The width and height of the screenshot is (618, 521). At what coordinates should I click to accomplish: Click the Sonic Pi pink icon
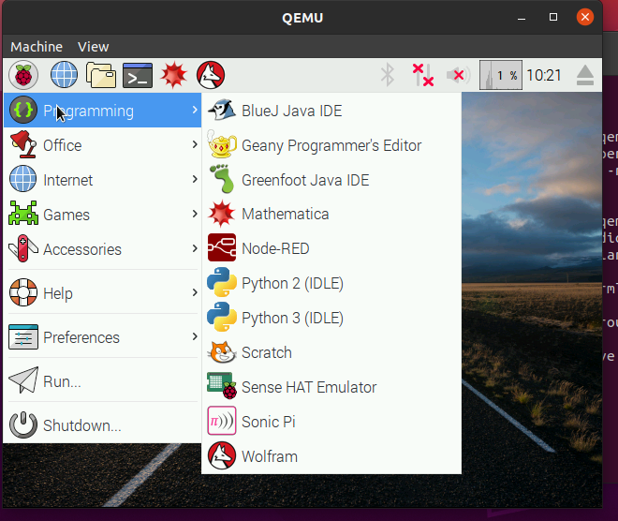click(x=222, y=421)
